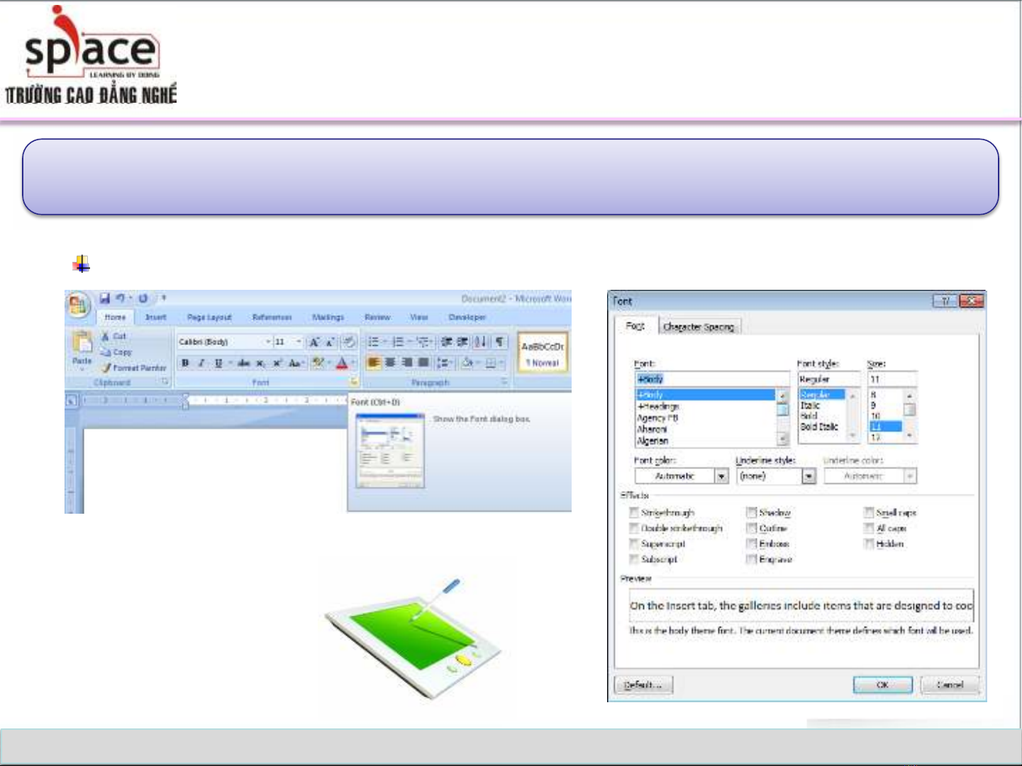
Task: Expand the Underline style dropdown
Action: tap(809, 476)
